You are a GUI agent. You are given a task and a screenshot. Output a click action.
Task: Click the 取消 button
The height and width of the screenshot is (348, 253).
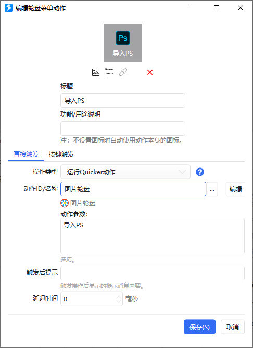point(233,327)
